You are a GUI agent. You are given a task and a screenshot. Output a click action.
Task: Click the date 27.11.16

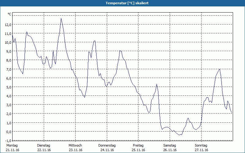(x=202, y=150)
